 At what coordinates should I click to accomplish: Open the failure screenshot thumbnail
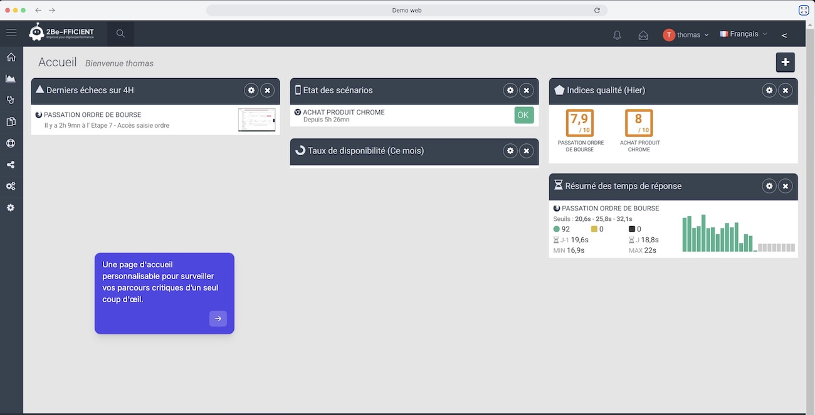point(256,120)
